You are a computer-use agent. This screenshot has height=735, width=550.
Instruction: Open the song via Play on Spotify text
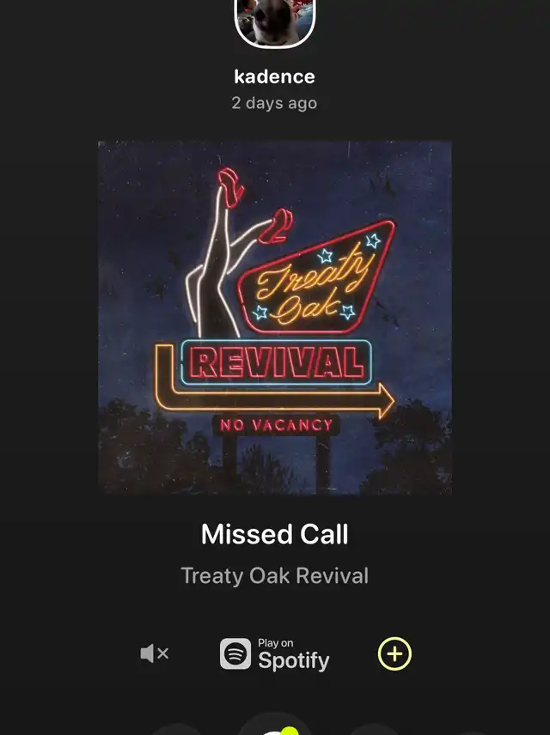click(294, 654)
